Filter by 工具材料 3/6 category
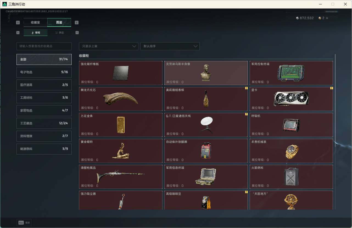This screenshot has height=228, width=352. coord(44,98)
